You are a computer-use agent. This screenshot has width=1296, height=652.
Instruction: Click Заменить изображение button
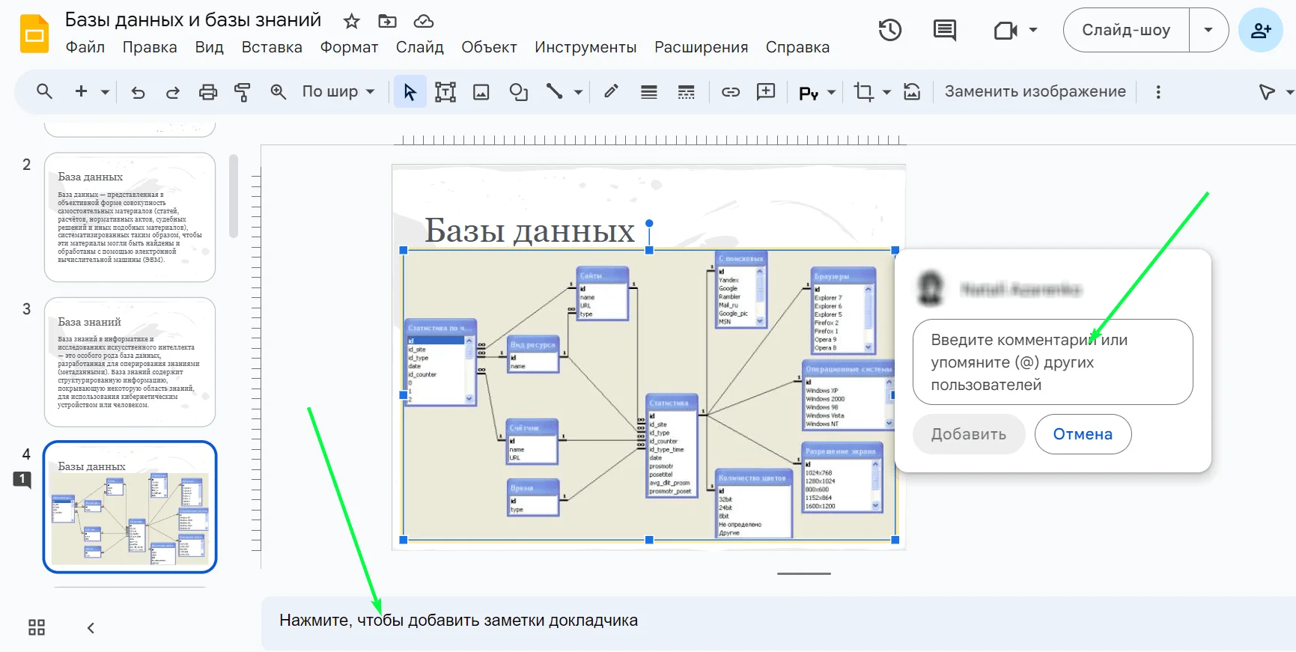[1035, 92]
